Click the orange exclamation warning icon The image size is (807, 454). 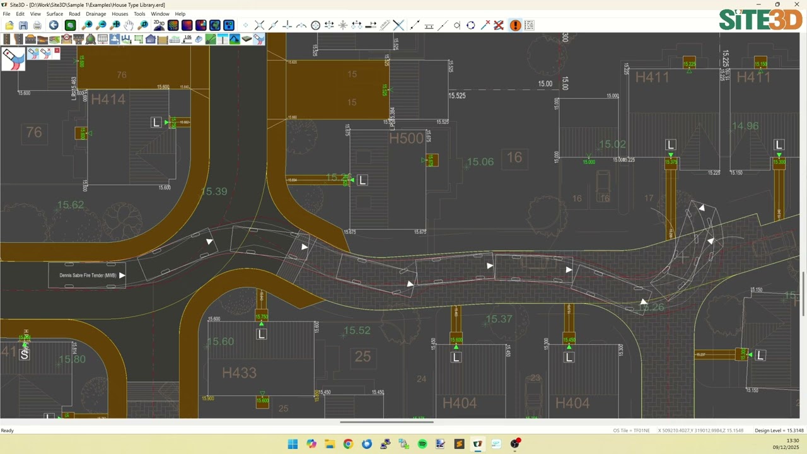pos(515,25)
